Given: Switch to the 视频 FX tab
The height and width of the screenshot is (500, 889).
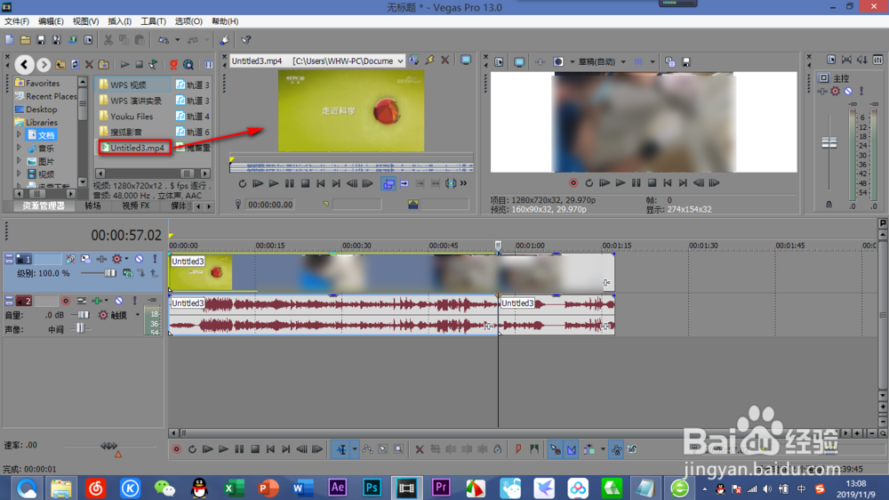Looking at the screenshot, I should pyautogui.click(x=136, y=206).
